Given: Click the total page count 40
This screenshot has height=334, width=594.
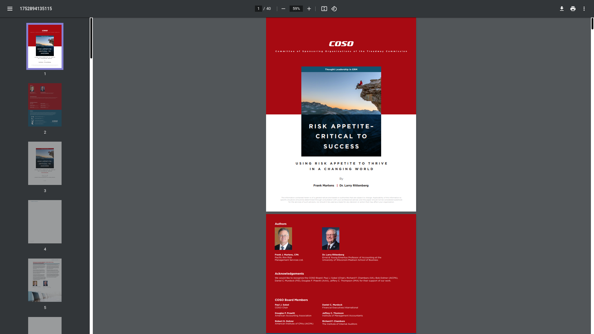Looking at the screenshot, I should (x=269, y=9).
